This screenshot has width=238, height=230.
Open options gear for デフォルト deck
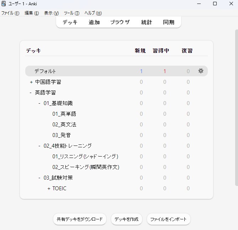click(201, 71)
